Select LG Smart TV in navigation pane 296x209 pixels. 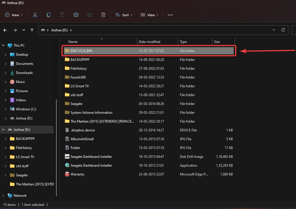pos(25,157)
